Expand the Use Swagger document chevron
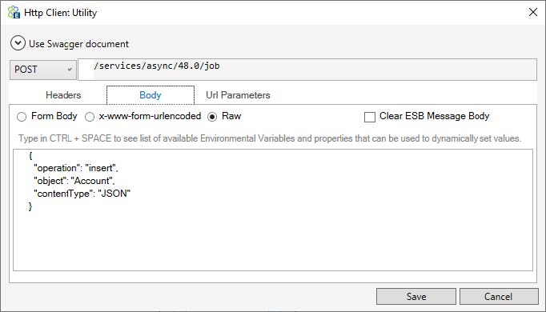 18,43
